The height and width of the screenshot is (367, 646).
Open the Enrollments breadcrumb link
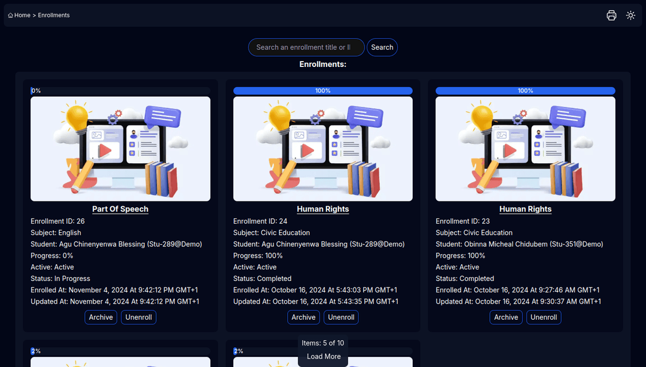pyautogui.click(x=54, y=16)
